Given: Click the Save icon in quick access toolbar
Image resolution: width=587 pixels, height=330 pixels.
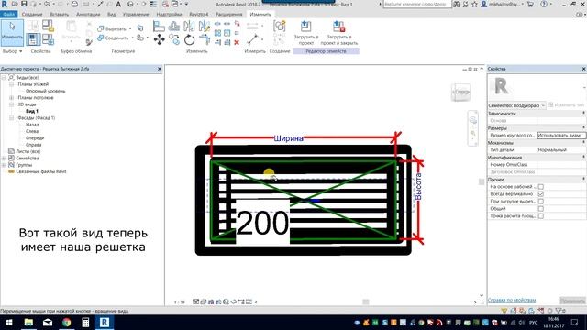Looking at the screenshot, I should point(24,4).
